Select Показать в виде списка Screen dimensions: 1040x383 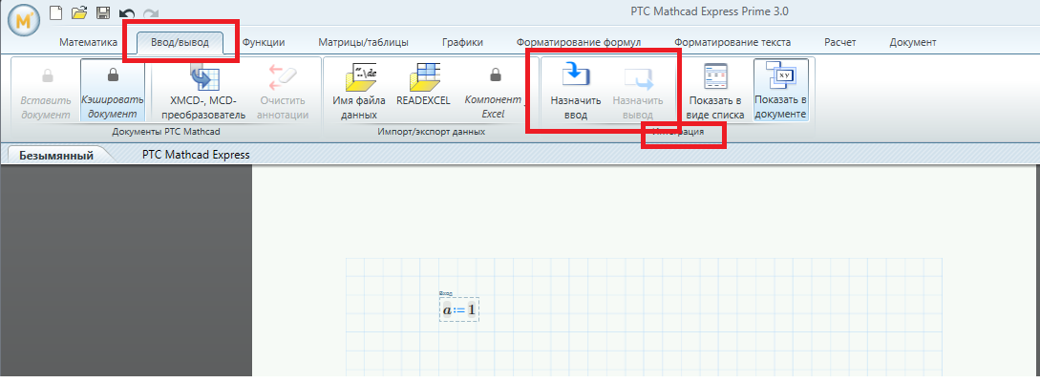tap(715, 91)
